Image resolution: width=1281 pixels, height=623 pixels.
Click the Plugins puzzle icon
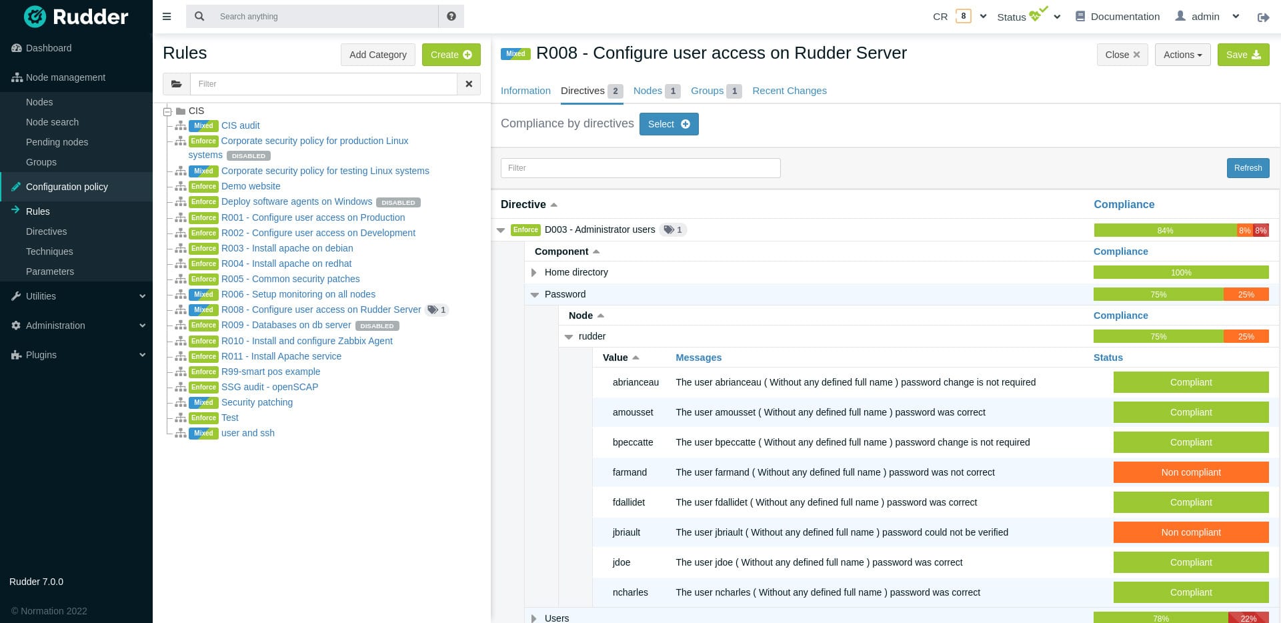(16, 355)
